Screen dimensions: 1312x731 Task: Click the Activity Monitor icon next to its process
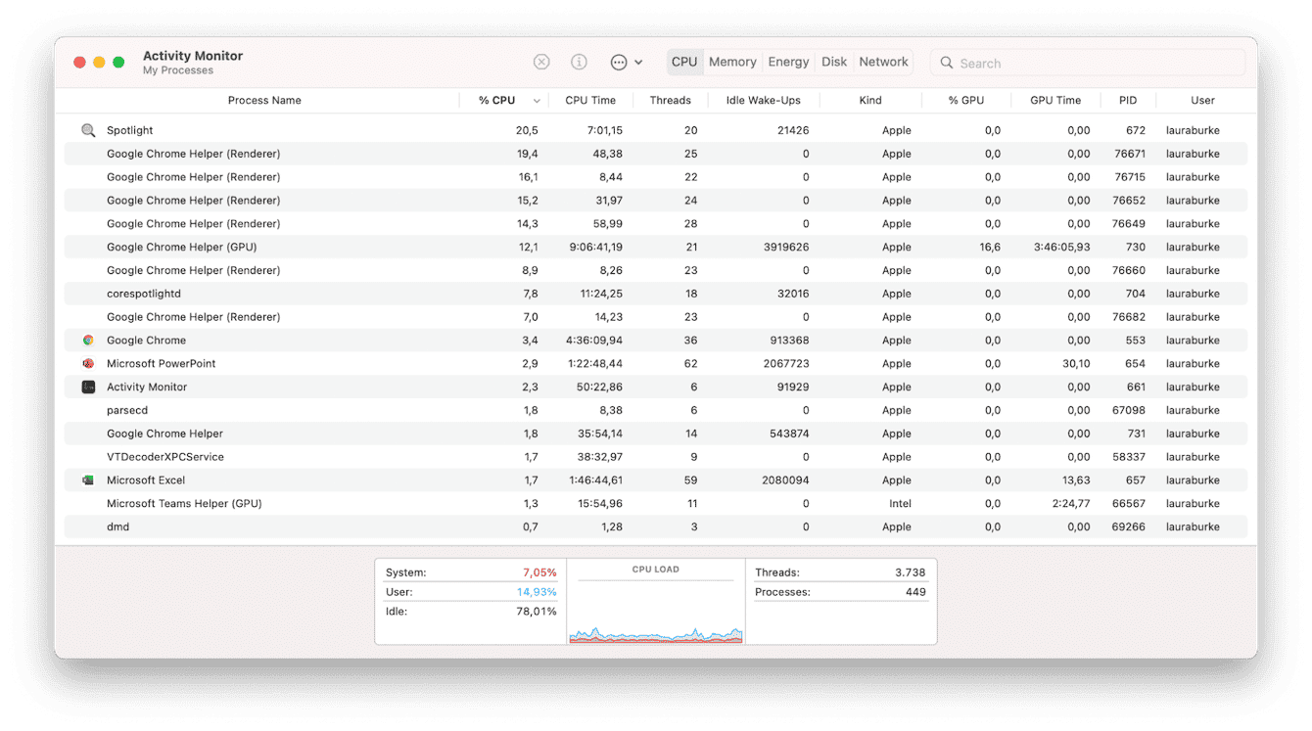[88, 387]
